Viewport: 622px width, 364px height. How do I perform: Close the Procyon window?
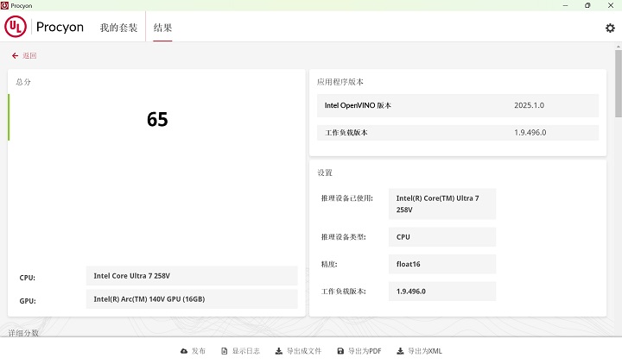coord(611,5)
